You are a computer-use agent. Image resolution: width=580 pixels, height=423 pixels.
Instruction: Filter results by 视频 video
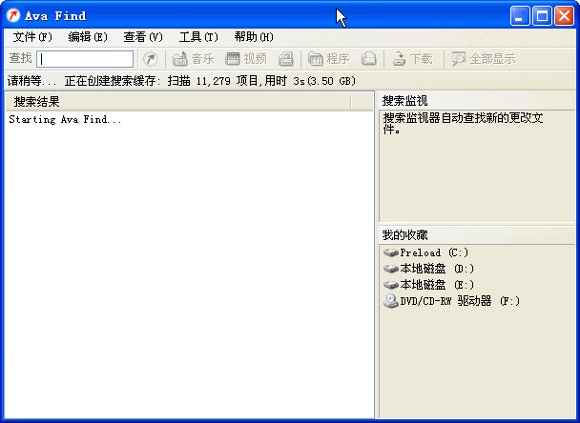pos(245,59)
